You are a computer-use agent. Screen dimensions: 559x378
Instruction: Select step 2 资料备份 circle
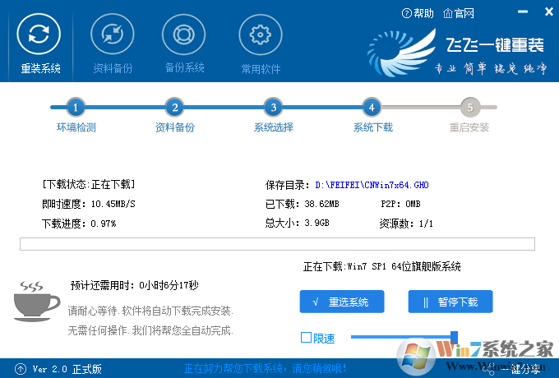[174, 107]
